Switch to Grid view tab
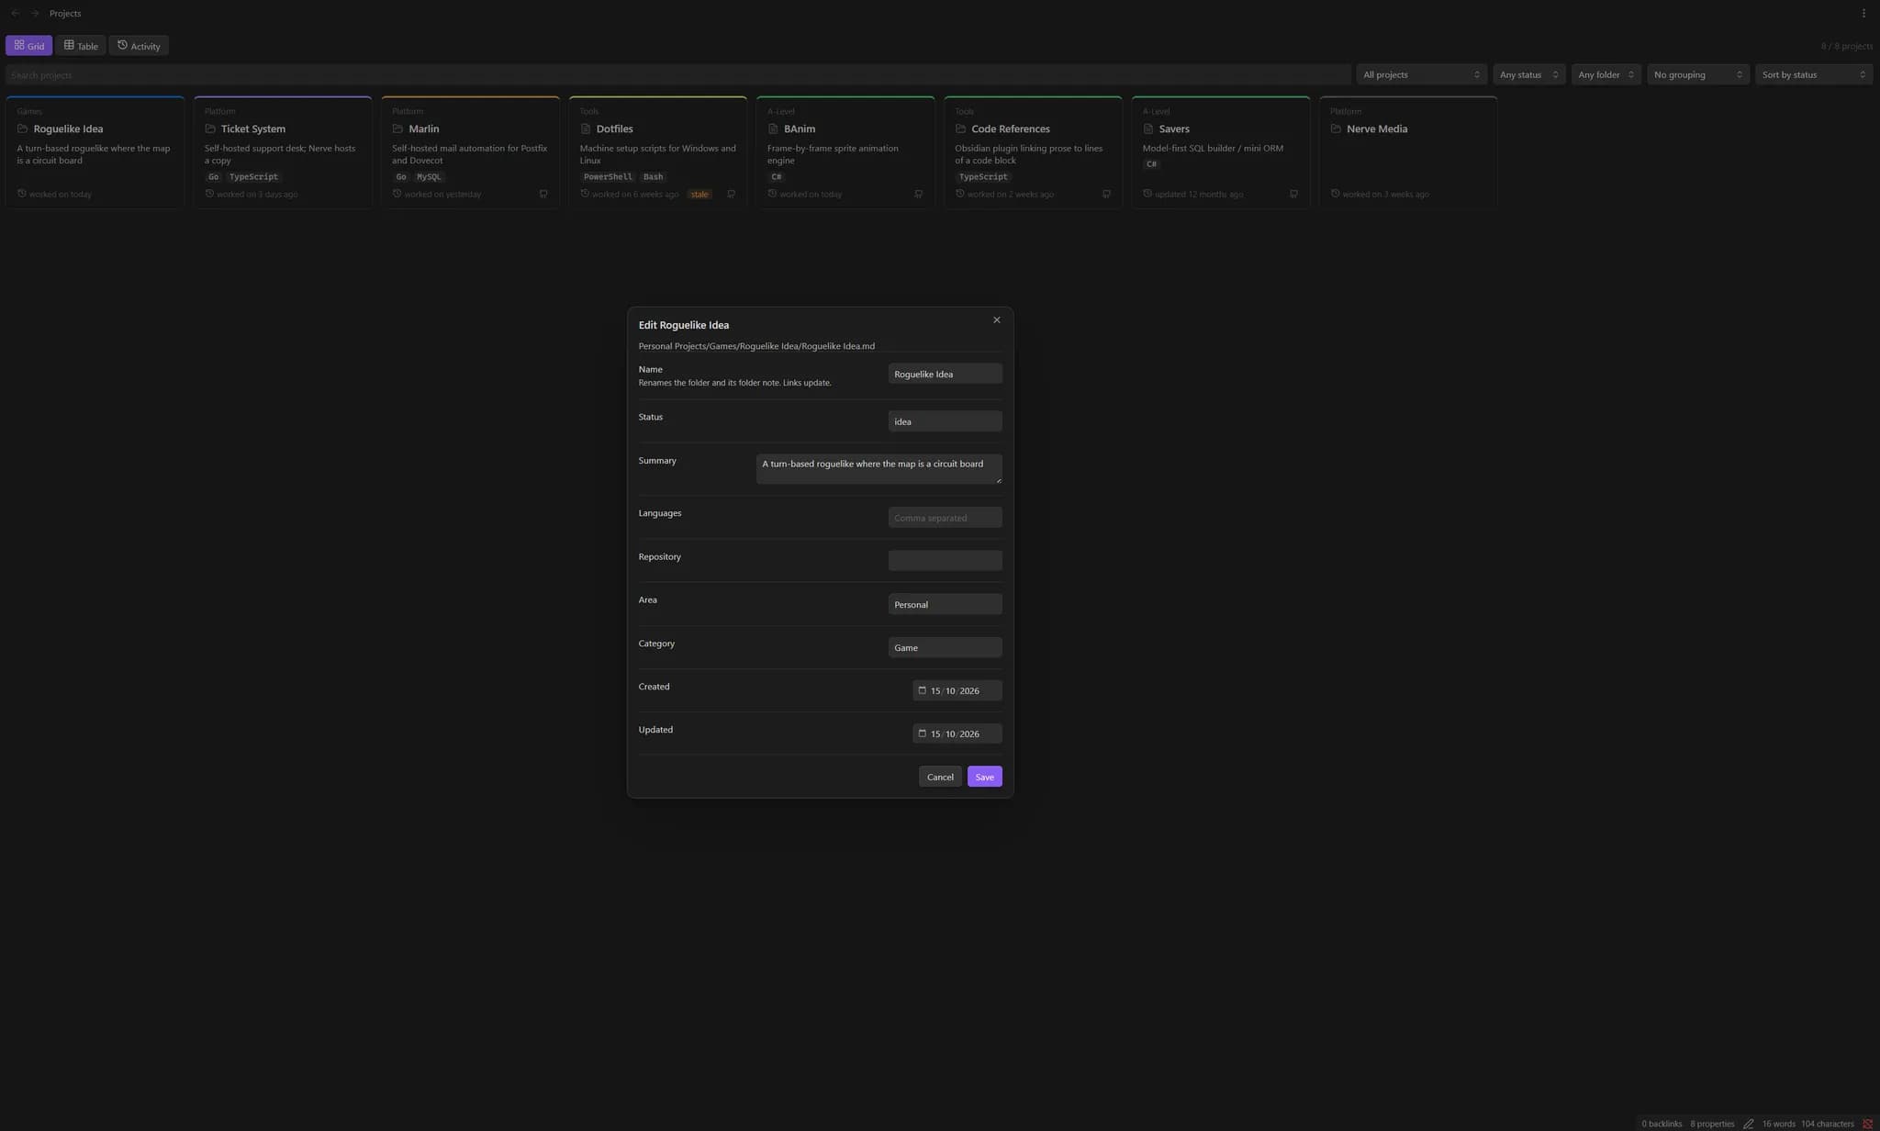The width and height of the screenshot is (1880, 1131). 28,46
